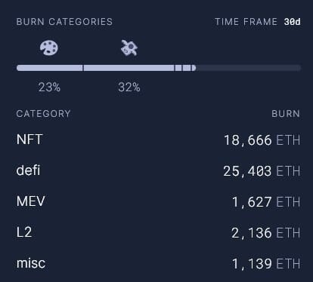Select the 30d time frame value
Image resolution: width=313 pixels, height=282 pixels.
pos(292,22)
